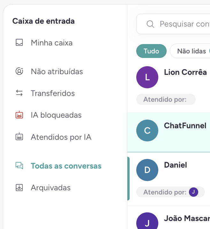Open the João Mascar conversation
This screenshot has width=210, height=229.
click(x=169, y=217)
